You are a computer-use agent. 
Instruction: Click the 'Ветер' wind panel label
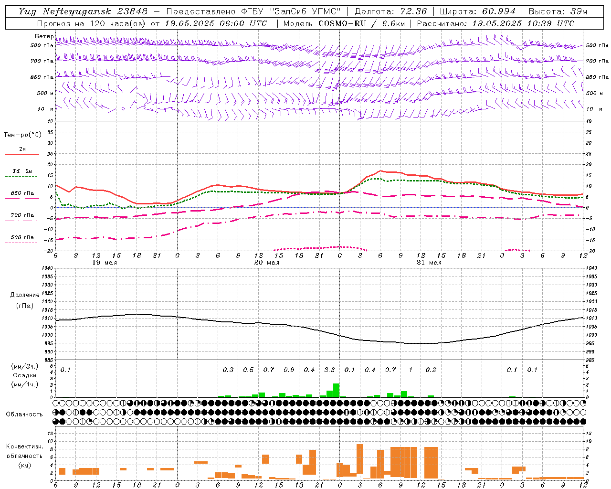tap(44, 36)
